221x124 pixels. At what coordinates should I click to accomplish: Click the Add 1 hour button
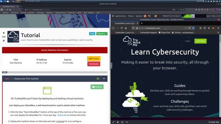coord(94,59)
